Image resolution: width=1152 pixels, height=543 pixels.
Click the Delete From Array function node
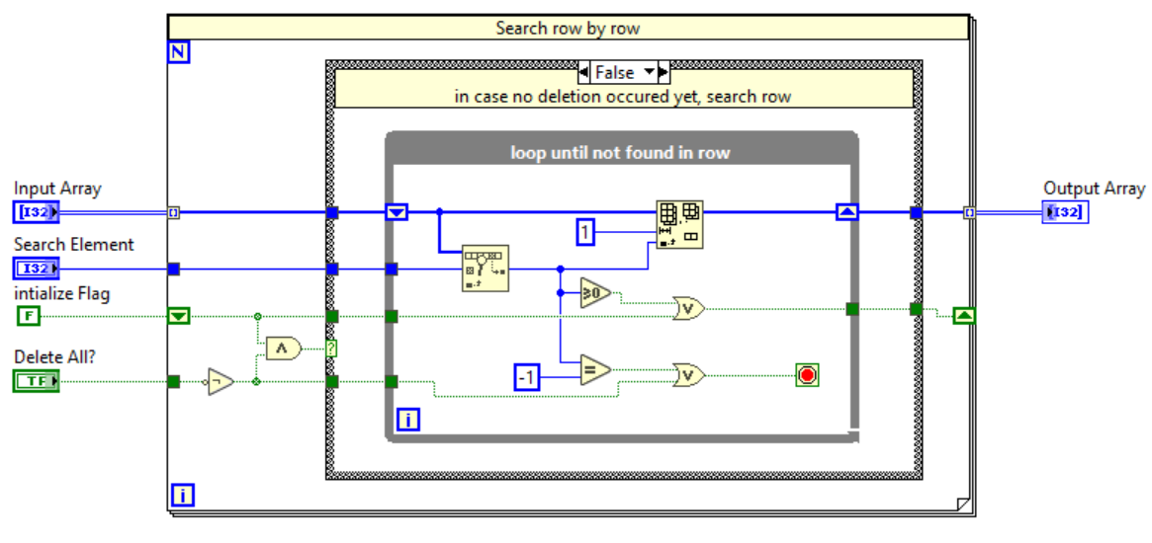679,224
